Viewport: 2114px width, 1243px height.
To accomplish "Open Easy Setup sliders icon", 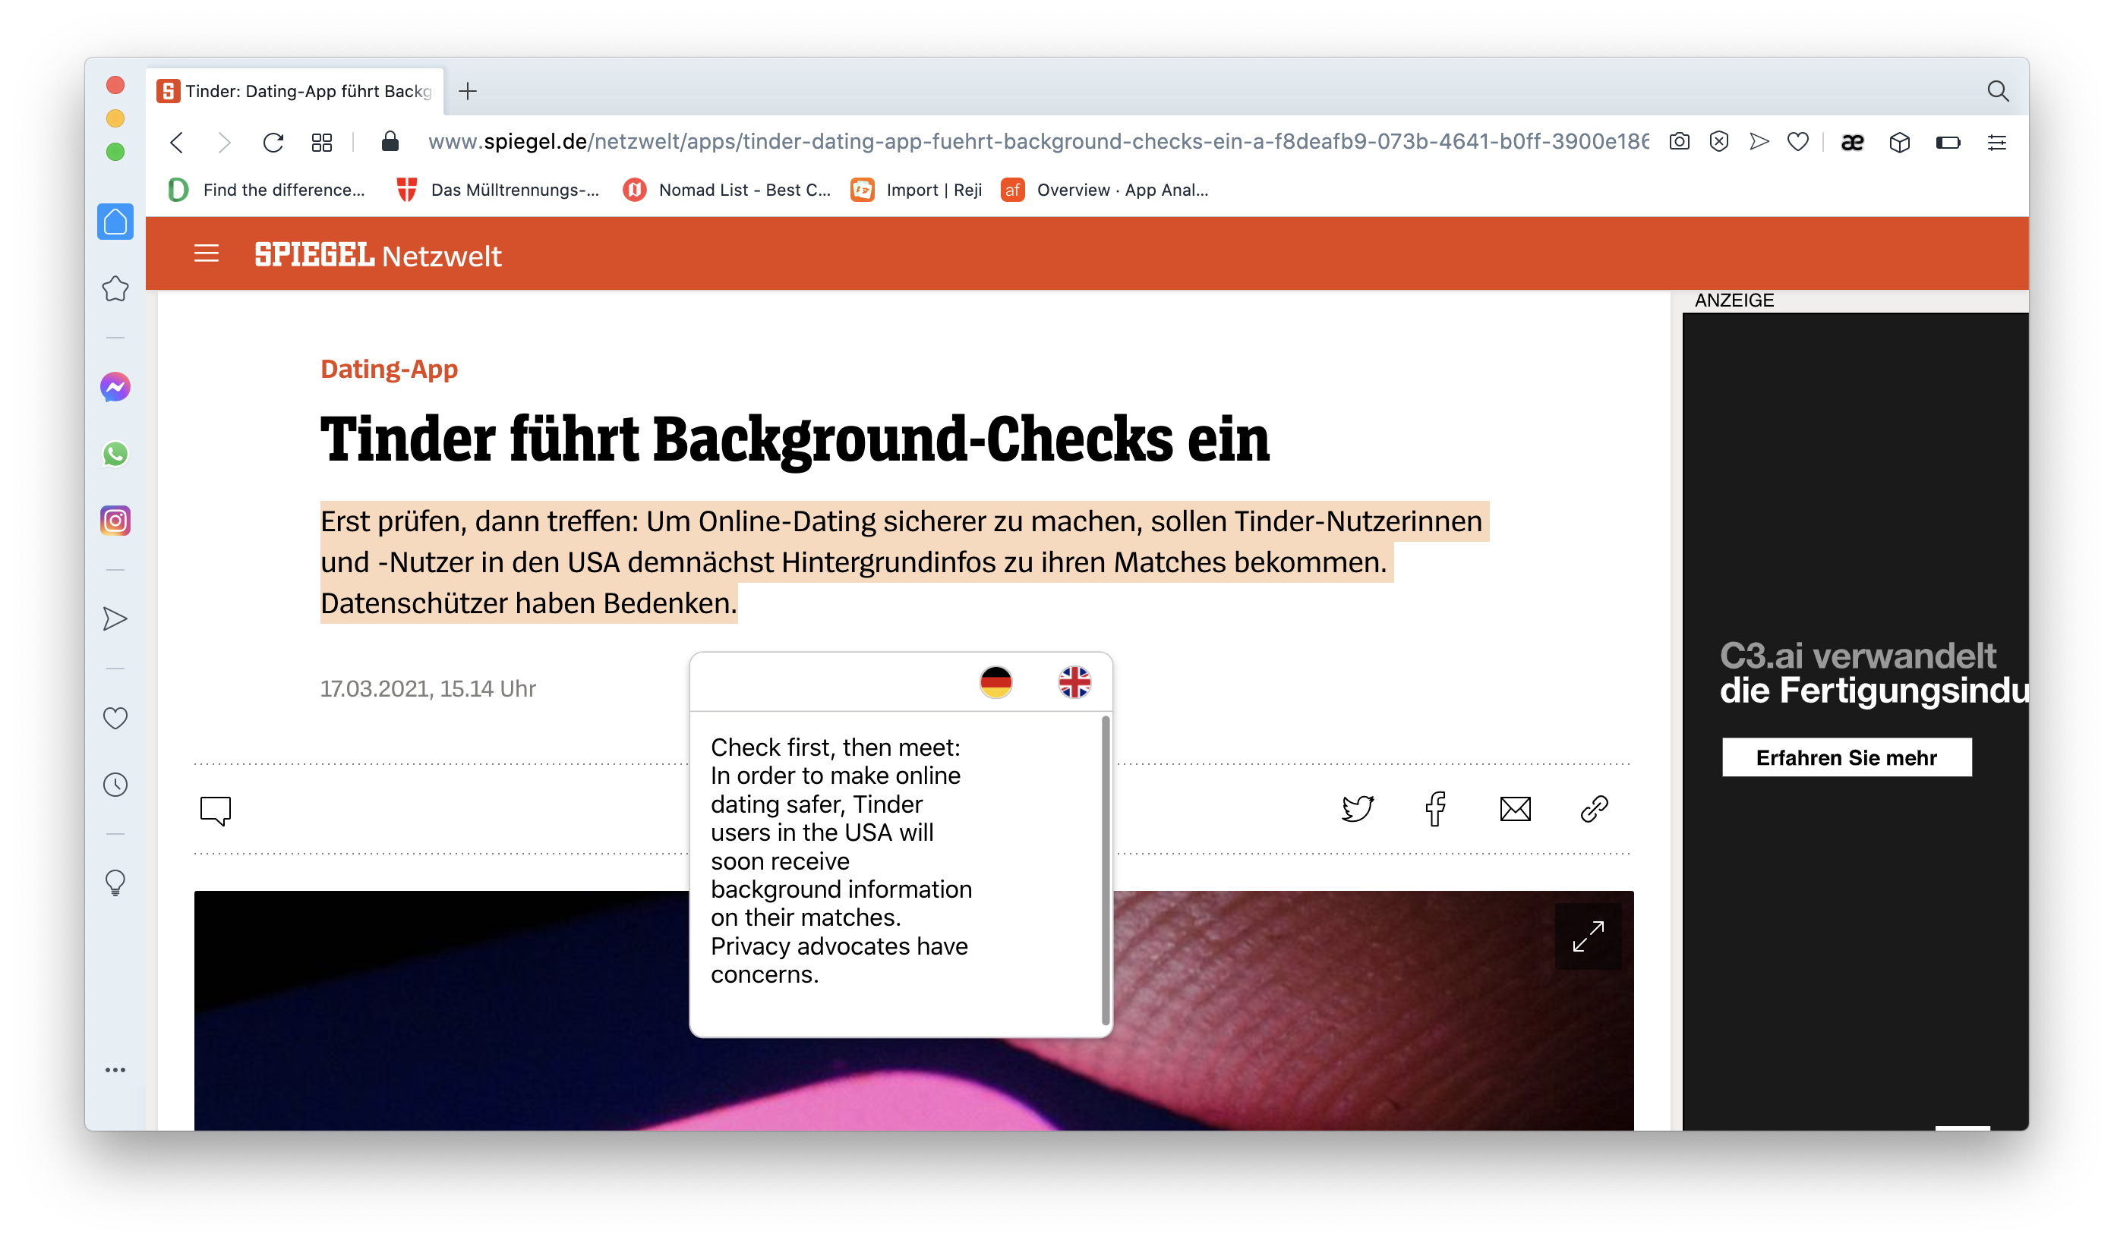I will click(1996, 143).
